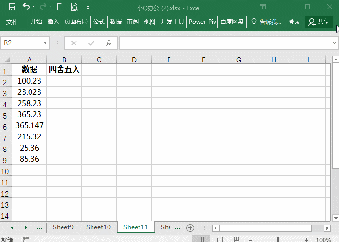Click the cell with 215.32
The width and height of the screenshot is (339, 242).
tap(30, 136)
